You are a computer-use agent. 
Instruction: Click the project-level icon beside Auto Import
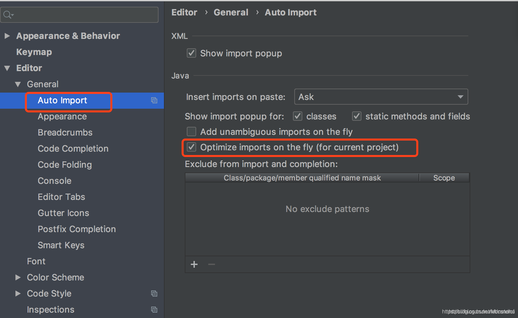point(154,100)
